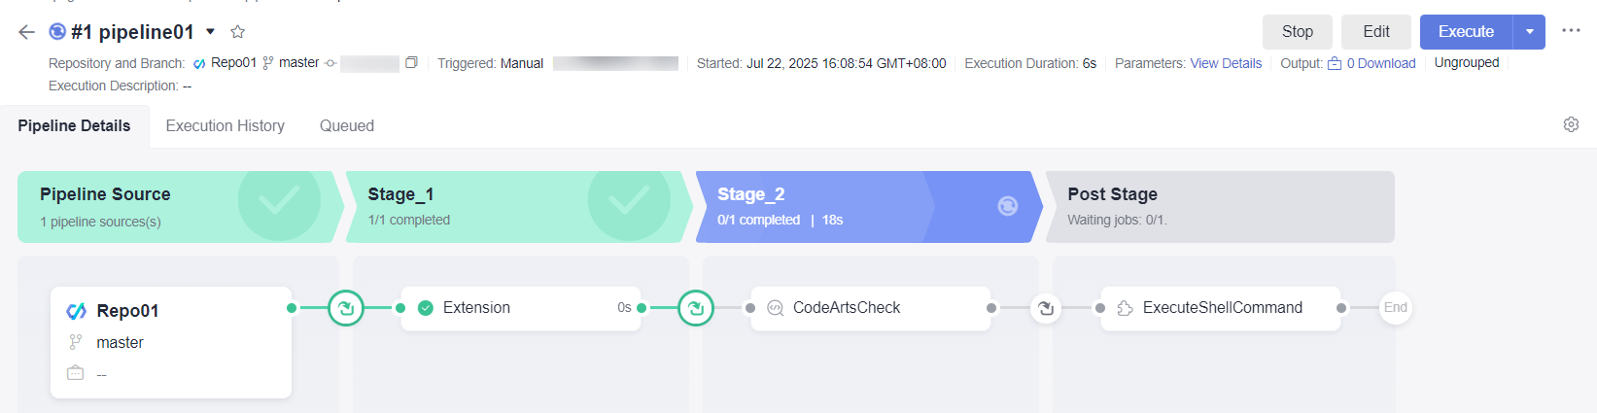Click the three-dot more options icon

click(x=1571, y=31)
